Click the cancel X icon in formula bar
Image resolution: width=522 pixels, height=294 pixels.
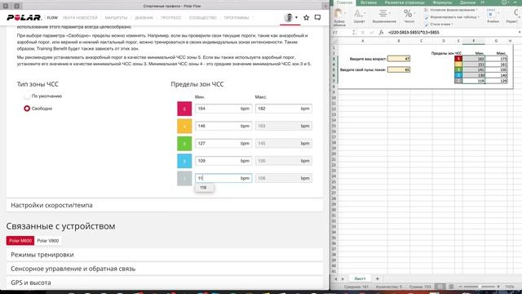click(363, 33)
